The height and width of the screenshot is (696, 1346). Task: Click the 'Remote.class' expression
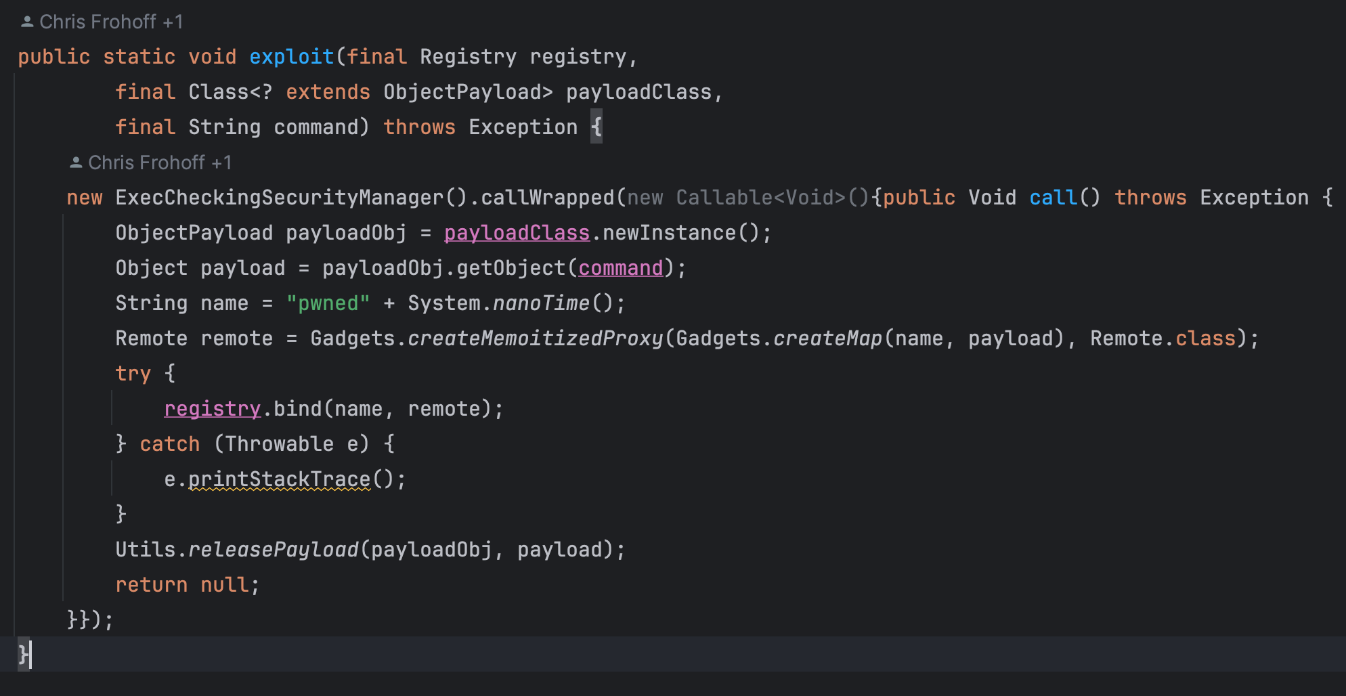[1163, 339]
